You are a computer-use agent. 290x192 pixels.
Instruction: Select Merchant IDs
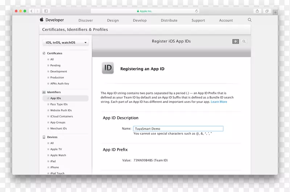click(58, 129)
